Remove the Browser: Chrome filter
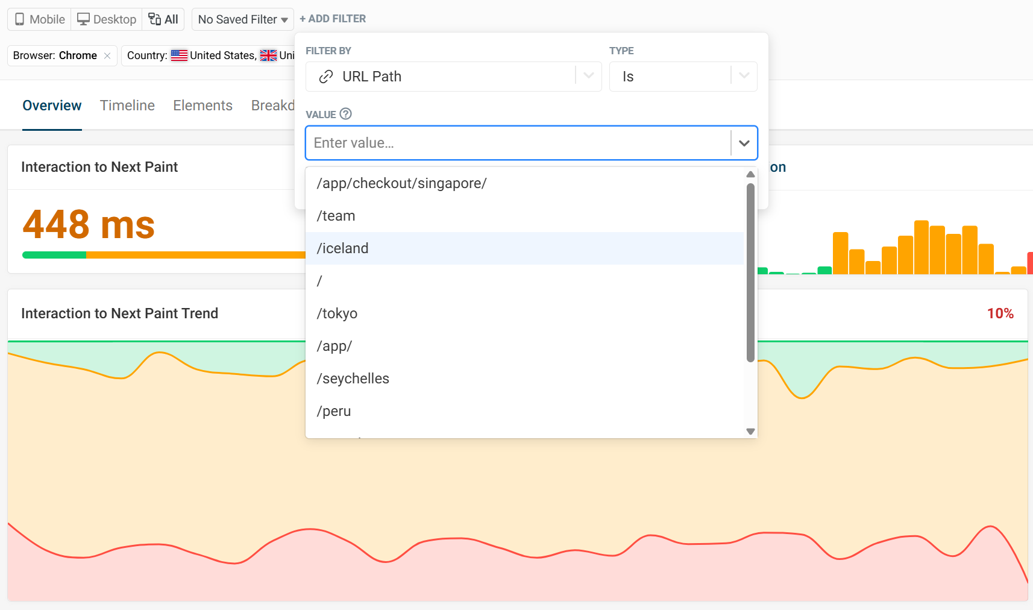 [107, 55]
